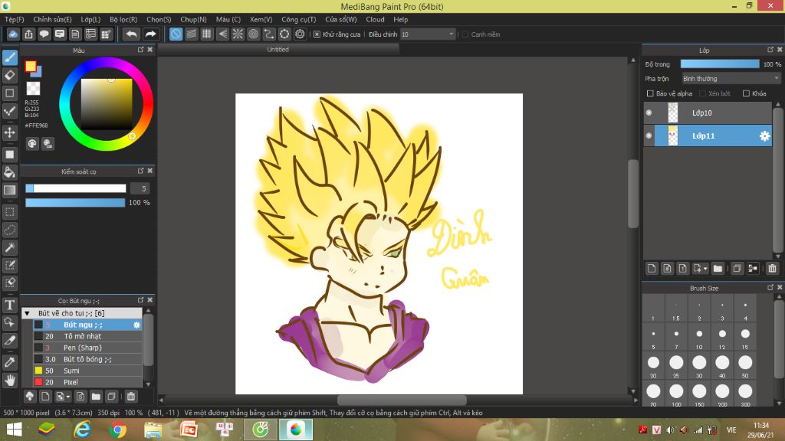Collapse the Bút vẽ cho tui brush group

27,313
